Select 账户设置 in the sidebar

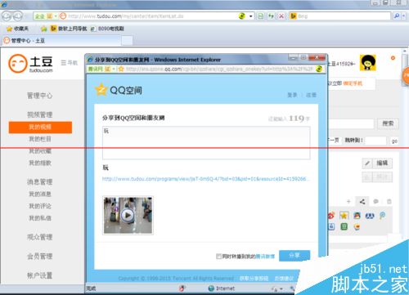(x=40, y=275)
